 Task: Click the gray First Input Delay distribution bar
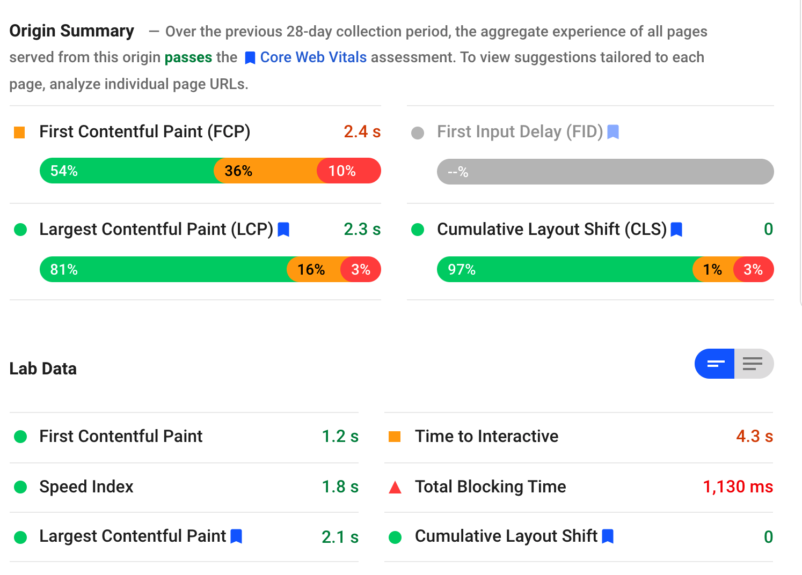[x=605, y=172]
